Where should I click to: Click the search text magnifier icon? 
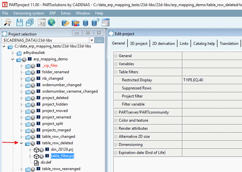coord(7,22)
